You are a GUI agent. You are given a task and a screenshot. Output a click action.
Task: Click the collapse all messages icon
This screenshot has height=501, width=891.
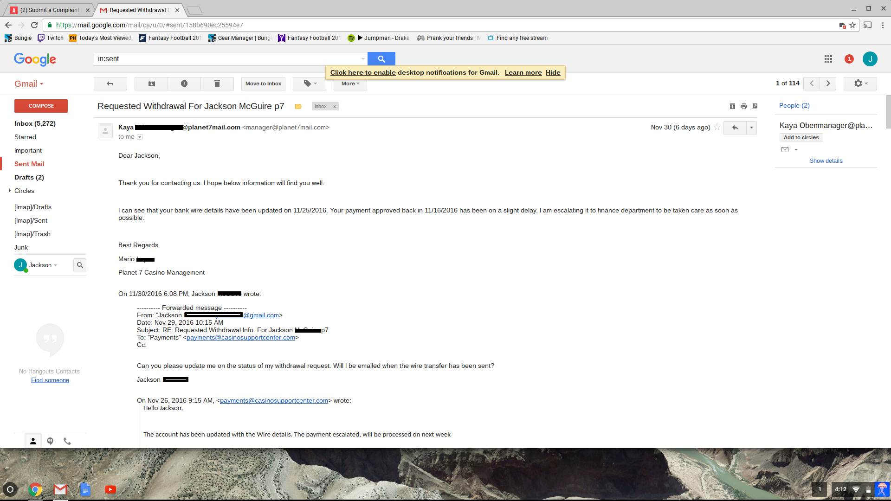(x=732, y=106)
